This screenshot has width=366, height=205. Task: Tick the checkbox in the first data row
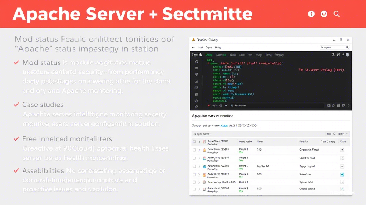tap(194, 150)
